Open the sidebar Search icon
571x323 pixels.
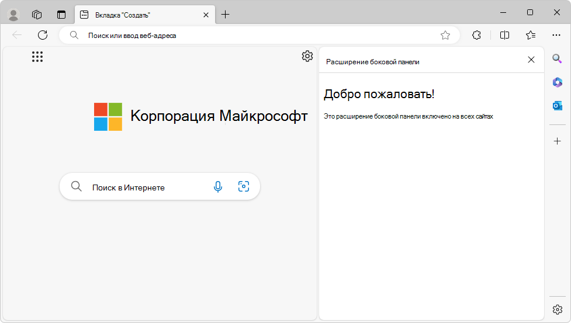[x=557, y=58]
